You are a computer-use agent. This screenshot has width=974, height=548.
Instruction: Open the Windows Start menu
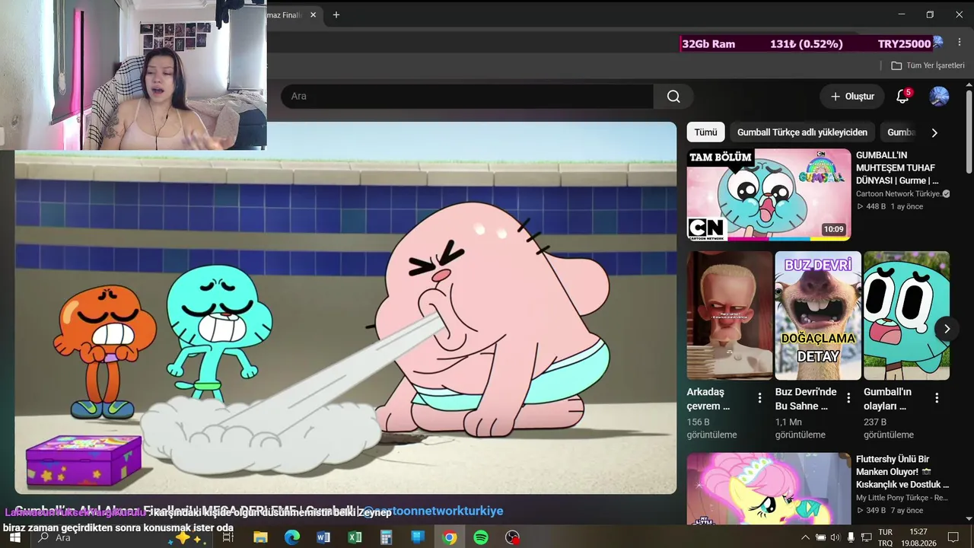point(14,537)
